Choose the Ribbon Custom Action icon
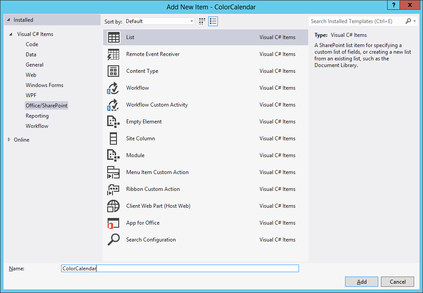This screenshot has height=293, width=423. (113, 189)
